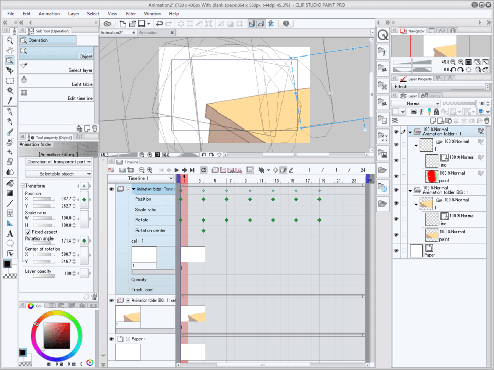Hide the red paint layer

396,176
